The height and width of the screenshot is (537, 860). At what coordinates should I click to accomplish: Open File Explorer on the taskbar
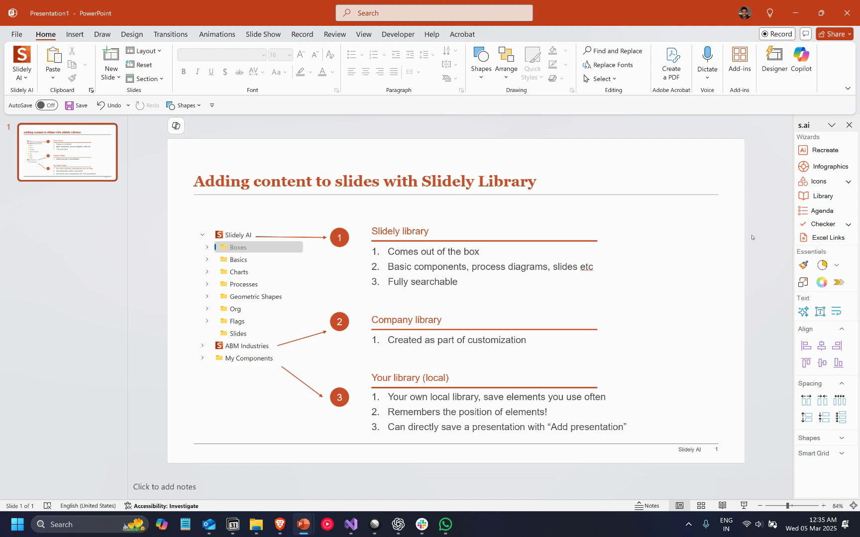pos(256,524)
